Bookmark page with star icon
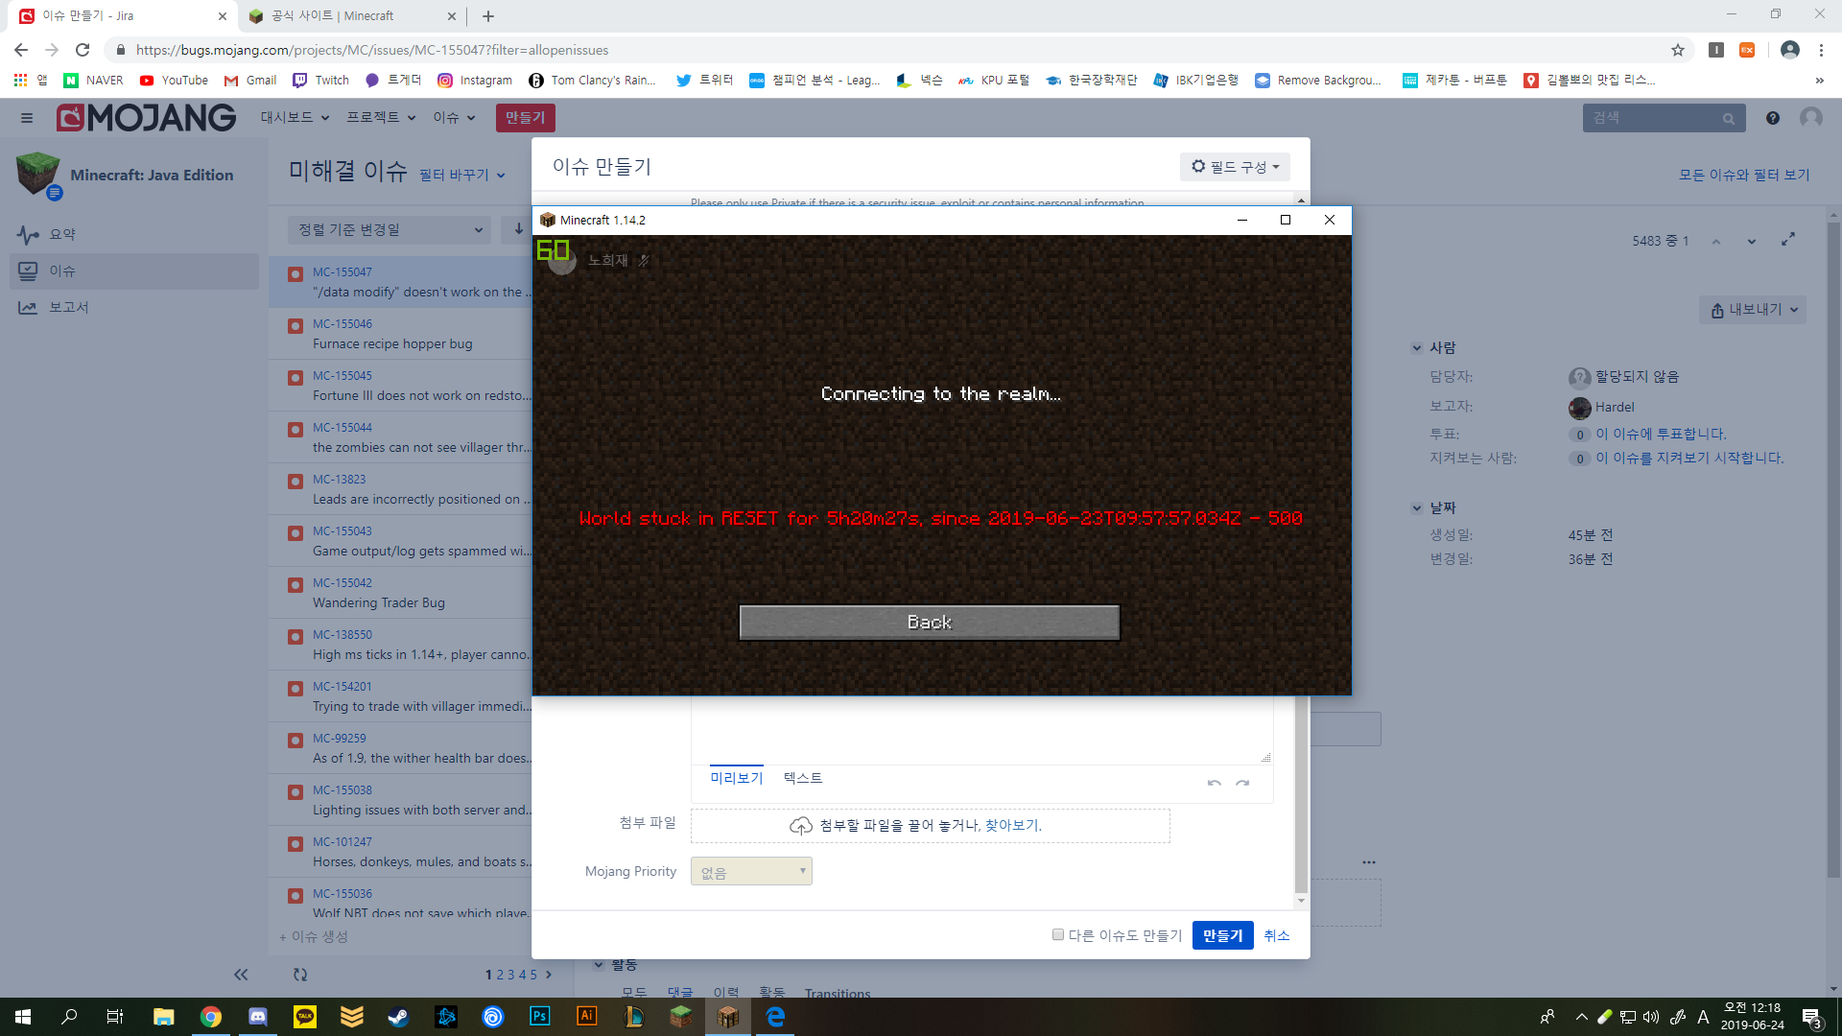1842x1036 pixels. [1677, 50]
